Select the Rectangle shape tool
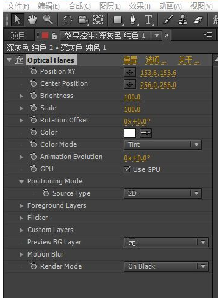The width and height of the screenshot is (222, 301). (118, 20)
